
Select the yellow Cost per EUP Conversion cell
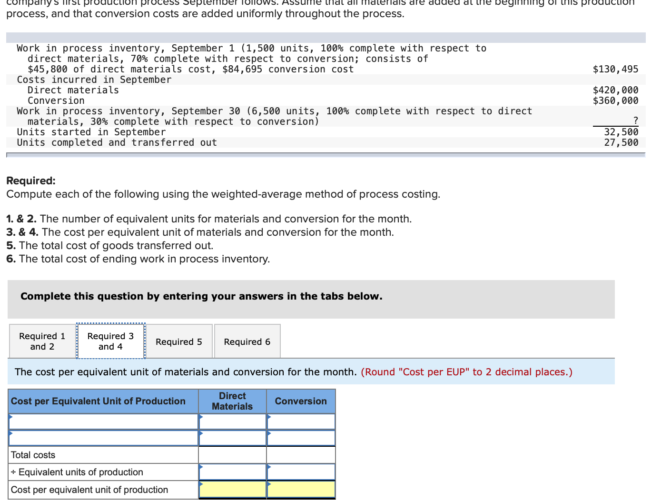click(301, 489)
